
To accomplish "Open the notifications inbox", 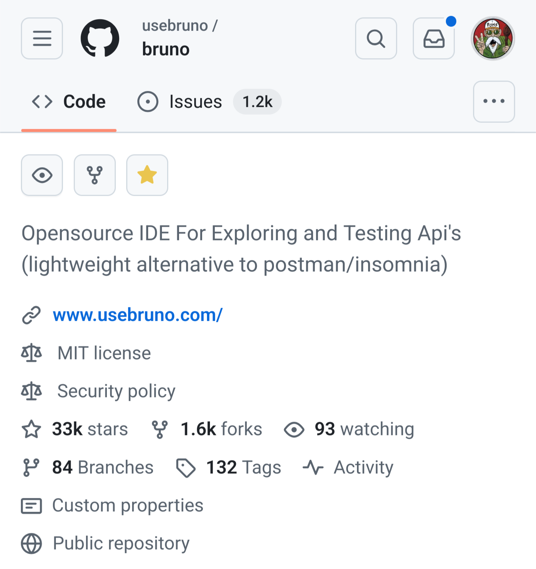I will coord(434,38).
